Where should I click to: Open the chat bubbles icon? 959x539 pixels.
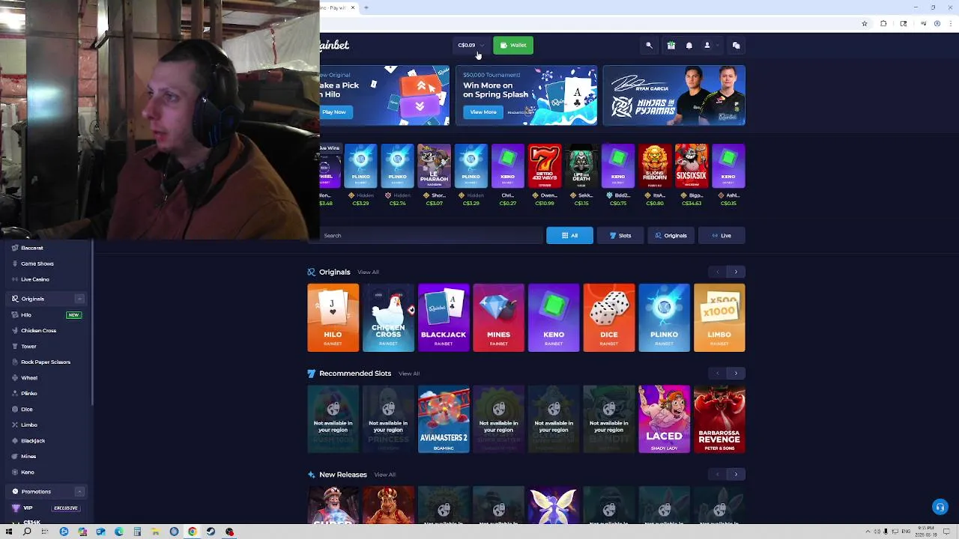(x=736, y=46)
